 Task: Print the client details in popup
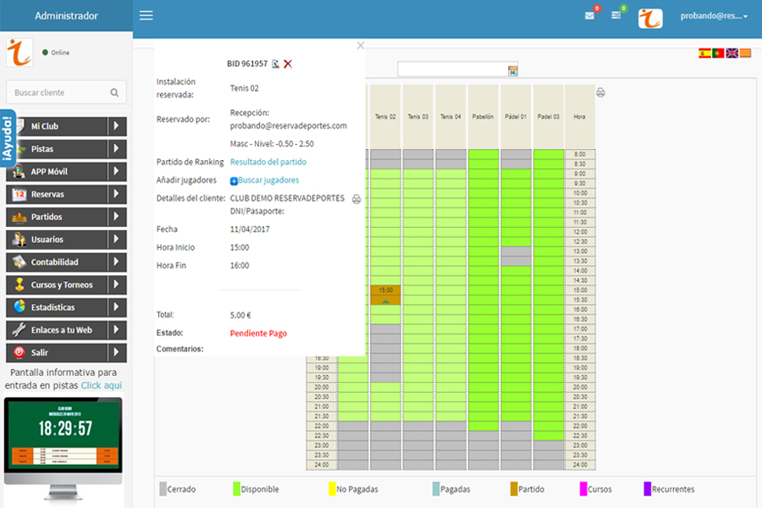(x=356, y=199)
